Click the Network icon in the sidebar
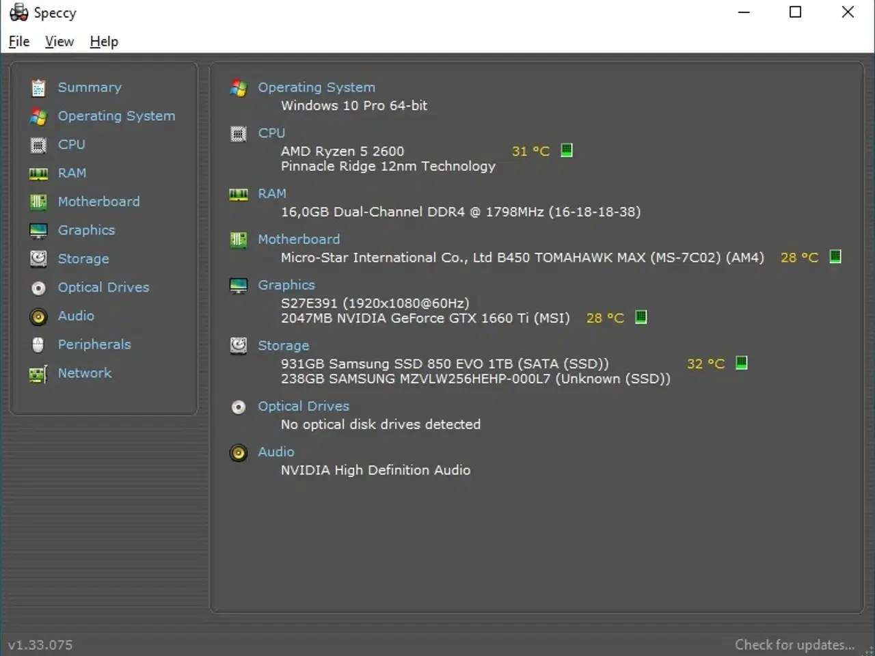Image resolution: width=875 pixels, height=656 pixels. tap(38, 374)
